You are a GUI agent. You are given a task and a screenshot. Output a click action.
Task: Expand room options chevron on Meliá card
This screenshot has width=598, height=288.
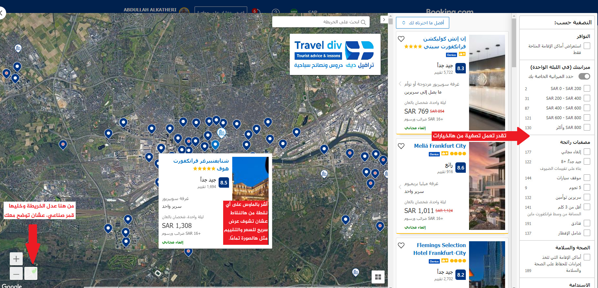[400, 187]
